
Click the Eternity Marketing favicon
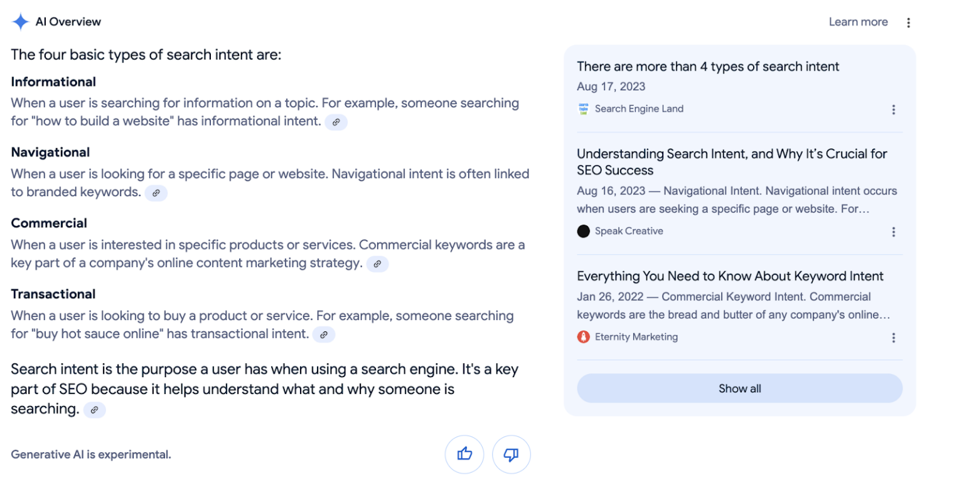583,337
